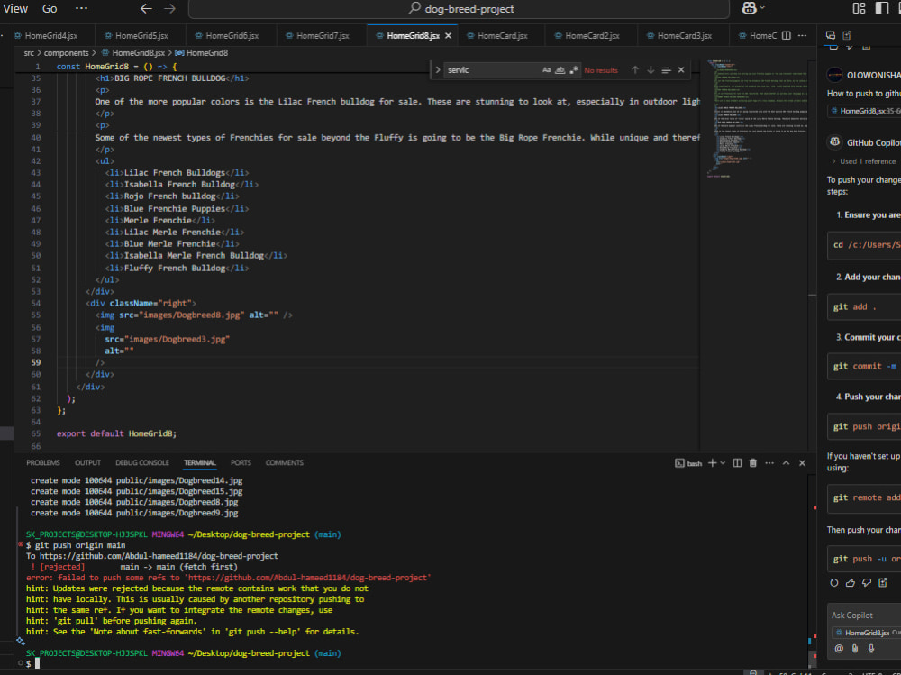The height and width of the screenshot is (675, 901).
Task: Maximize the panel with up chevron
Action: click(786, 463)
